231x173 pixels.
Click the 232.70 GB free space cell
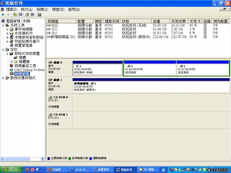[x=179, y=37]
